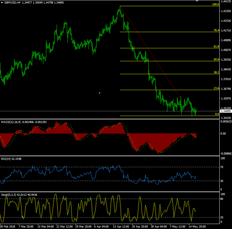232x229 pixels.
Task: Select the 28 Feb 2018 date label
Action: pos(7,227)
